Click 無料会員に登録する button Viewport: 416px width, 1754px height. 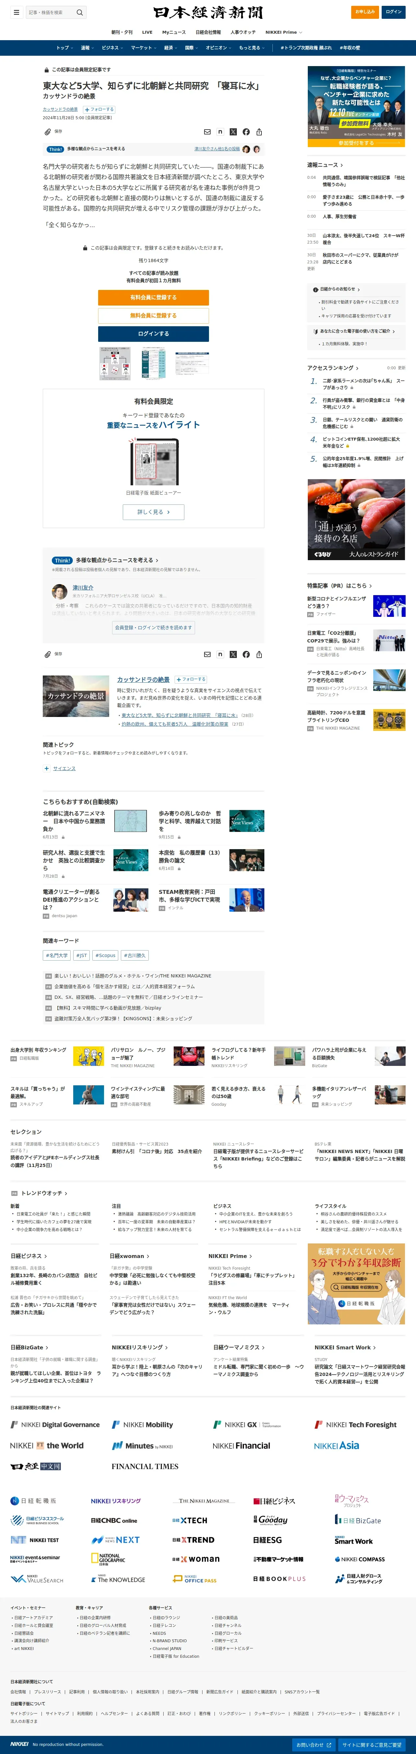[x=153, y=315]
